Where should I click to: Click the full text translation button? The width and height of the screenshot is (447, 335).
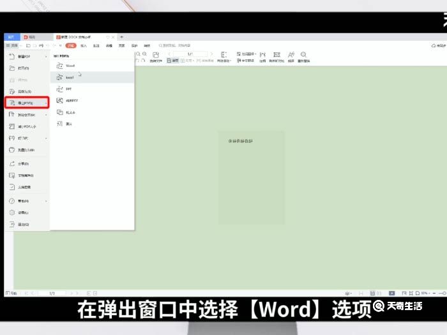245,61
